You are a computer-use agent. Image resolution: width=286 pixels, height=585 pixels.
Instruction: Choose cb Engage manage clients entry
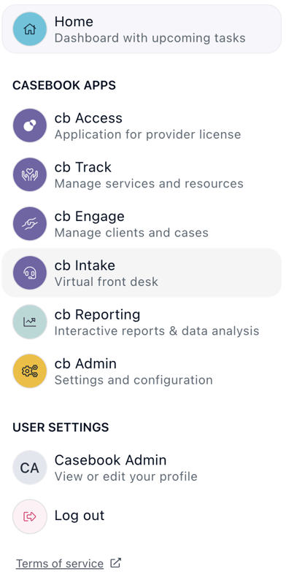click(x=142, y=224)
